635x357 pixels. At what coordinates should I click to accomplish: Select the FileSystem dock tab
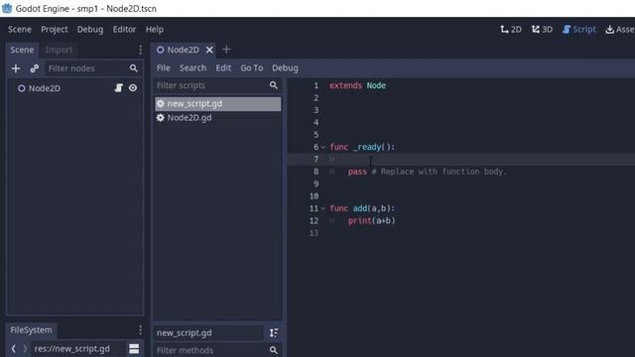tap(31, 330)
